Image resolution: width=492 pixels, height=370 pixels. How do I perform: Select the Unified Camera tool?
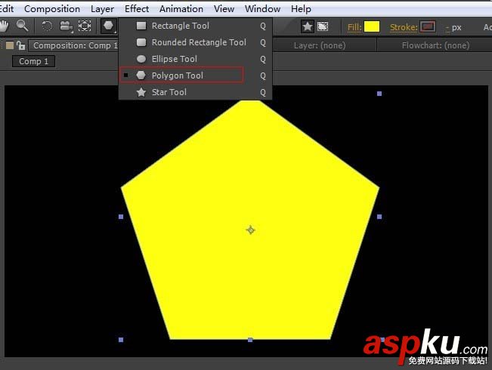[x=66, y=26]
